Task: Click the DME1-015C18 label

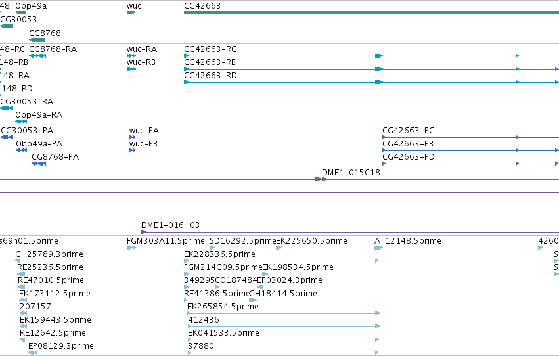Action: click(351, 173)
